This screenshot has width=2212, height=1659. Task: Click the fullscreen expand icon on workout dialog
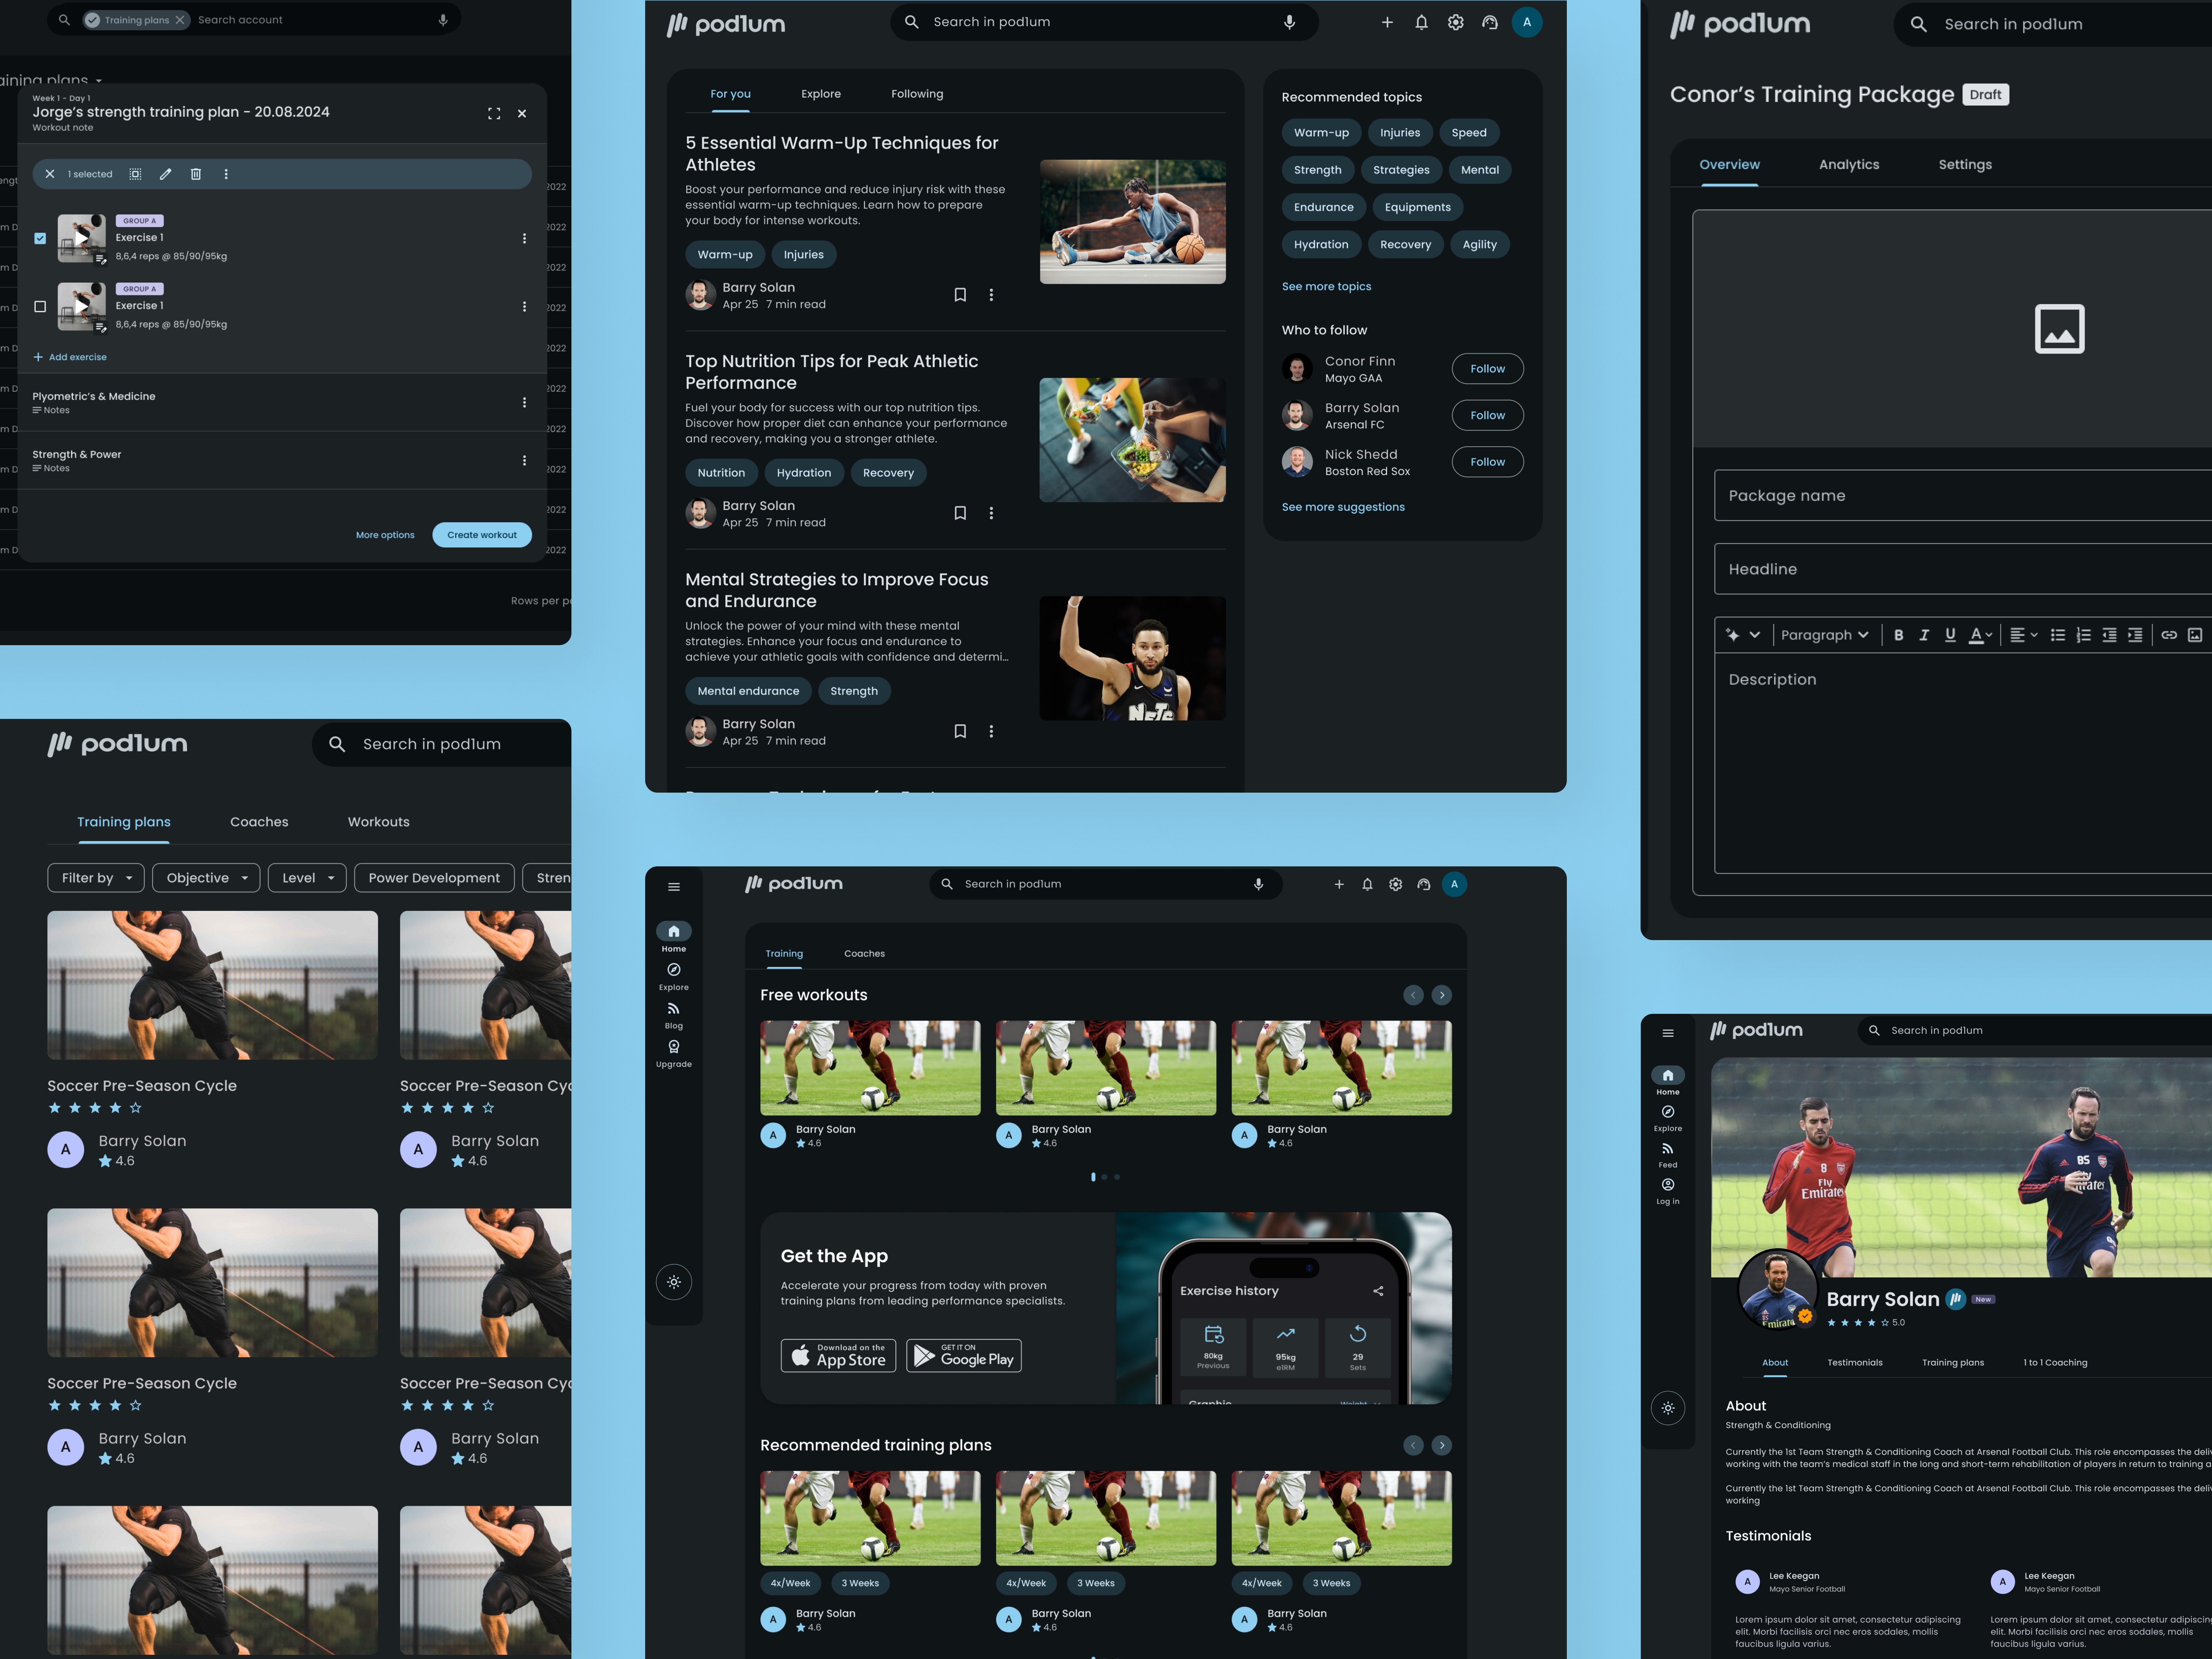[494, 114]
